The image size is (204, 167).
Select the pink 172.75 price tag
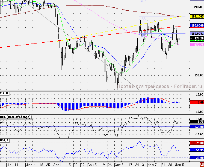tap(197, 44)
